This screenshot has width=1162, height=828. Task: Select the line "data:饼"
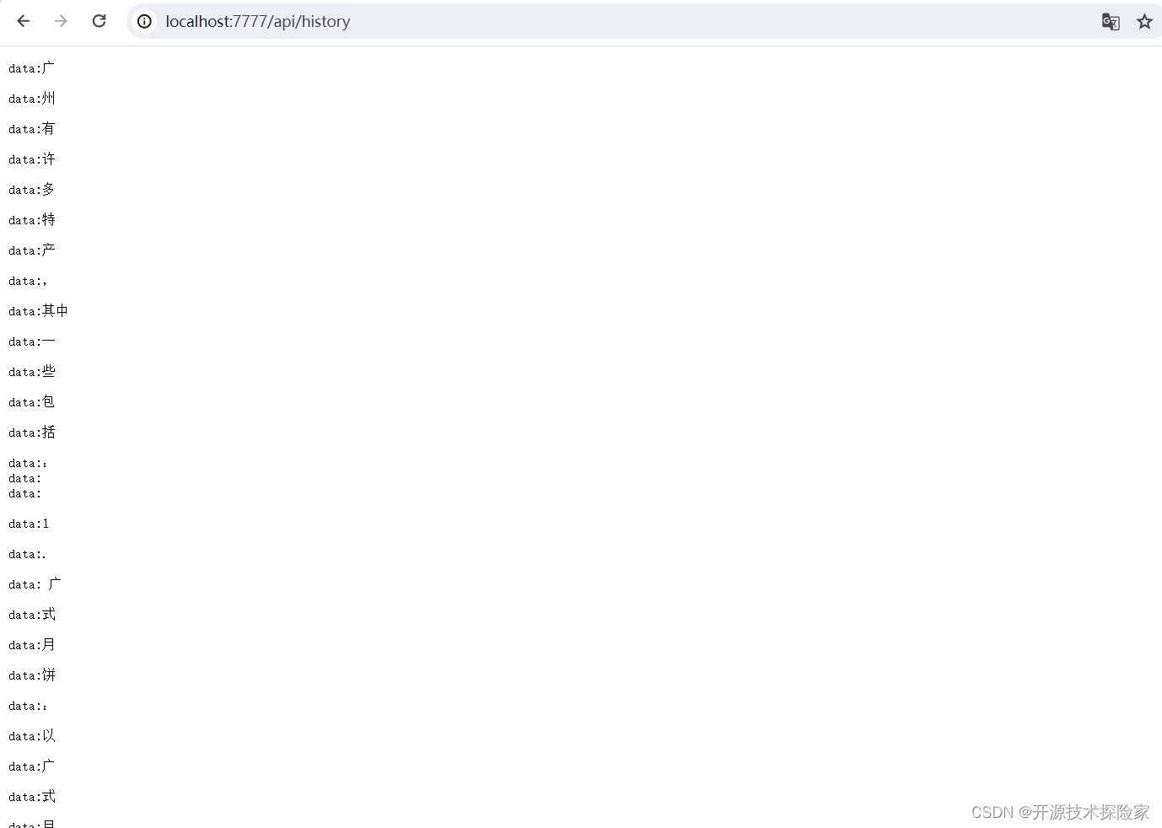[x=32, y=675]
